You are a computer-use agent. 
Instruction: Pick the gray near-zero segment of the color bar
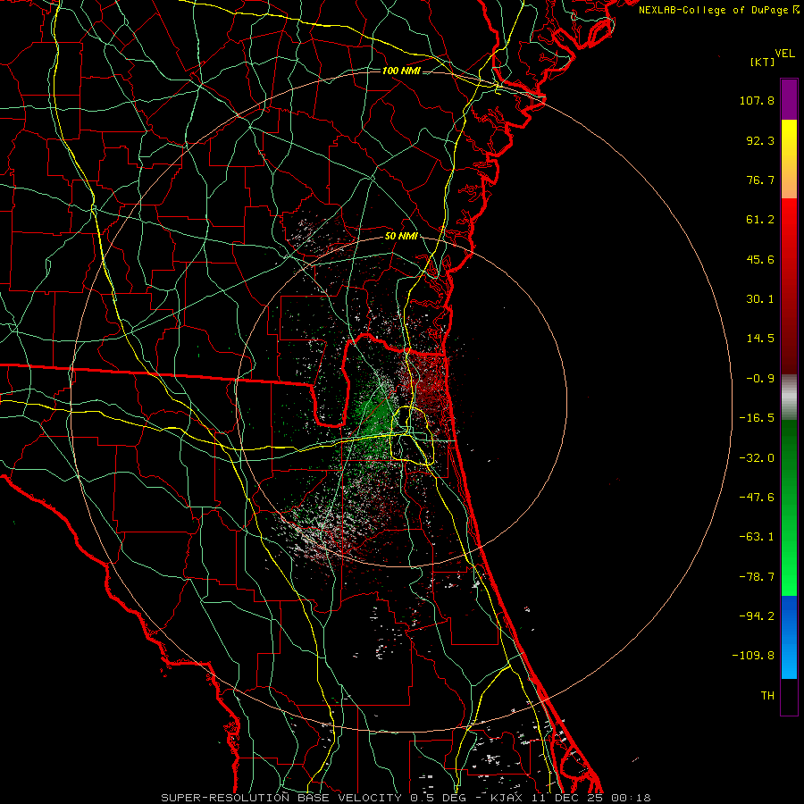coord(789,397)
